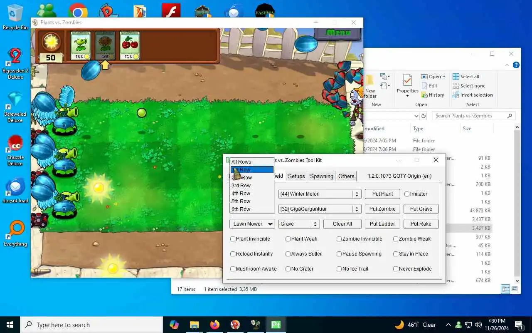This screenshot has height=333, width=532.
Task: Collect the falling sun on the lawn
Action: click(99, 188)
